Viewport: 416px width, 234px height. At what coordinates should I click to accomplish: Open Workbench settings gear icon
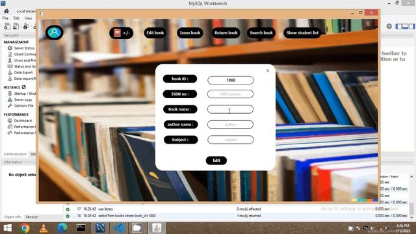[389, 26]
